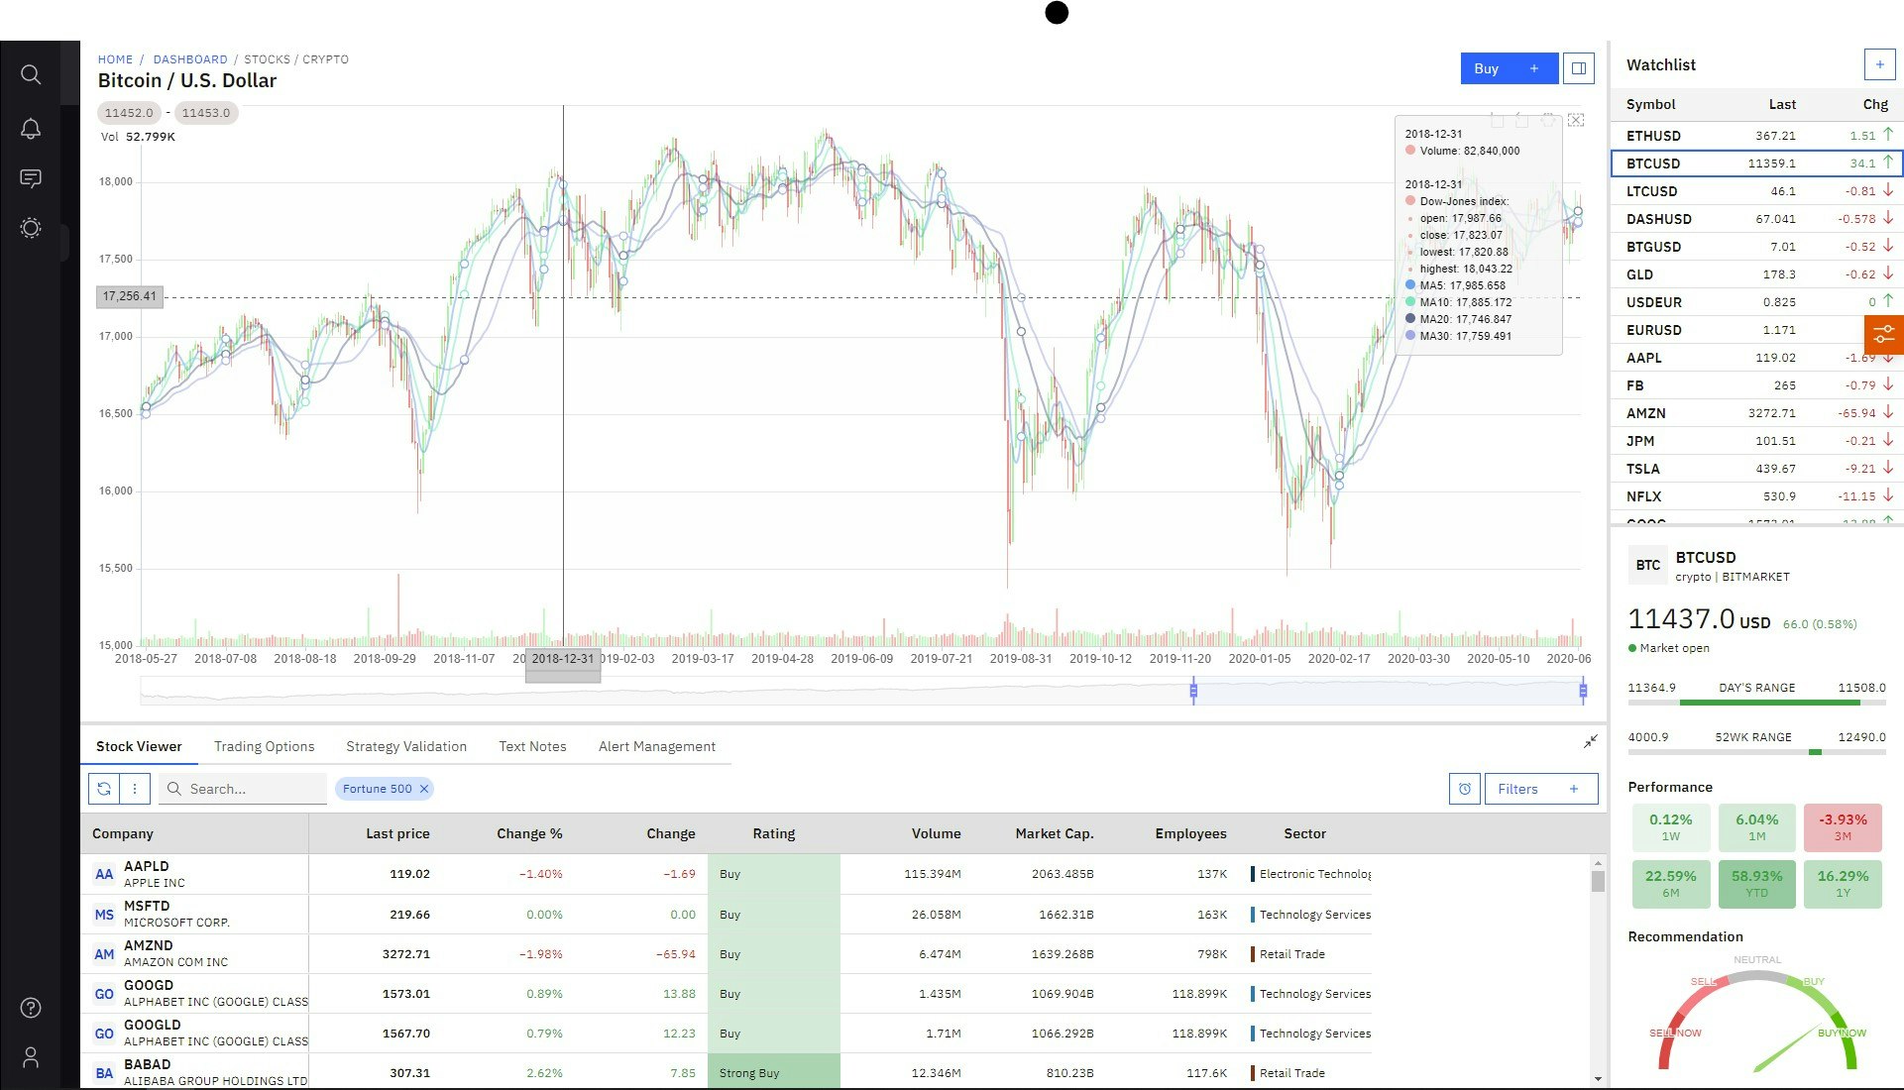
Task: Open the search icon in left sidebar
Action: (x=31, y=74)
